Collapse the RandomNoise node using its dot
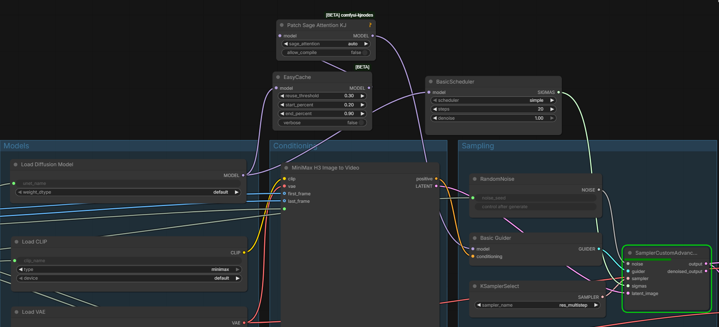Image resolution: width=719 pixels, height=327 pixels. (475, 179)
